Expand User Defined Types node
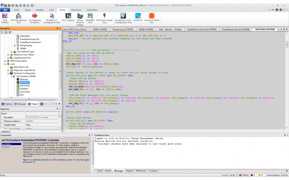 [x=11, y=52]
